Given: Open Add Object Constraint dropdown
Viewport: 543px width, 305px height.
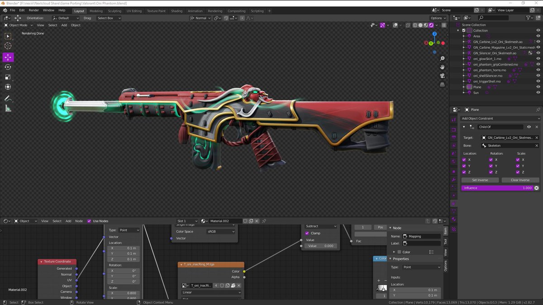Looking at the screenshot, I should (500, 118).
